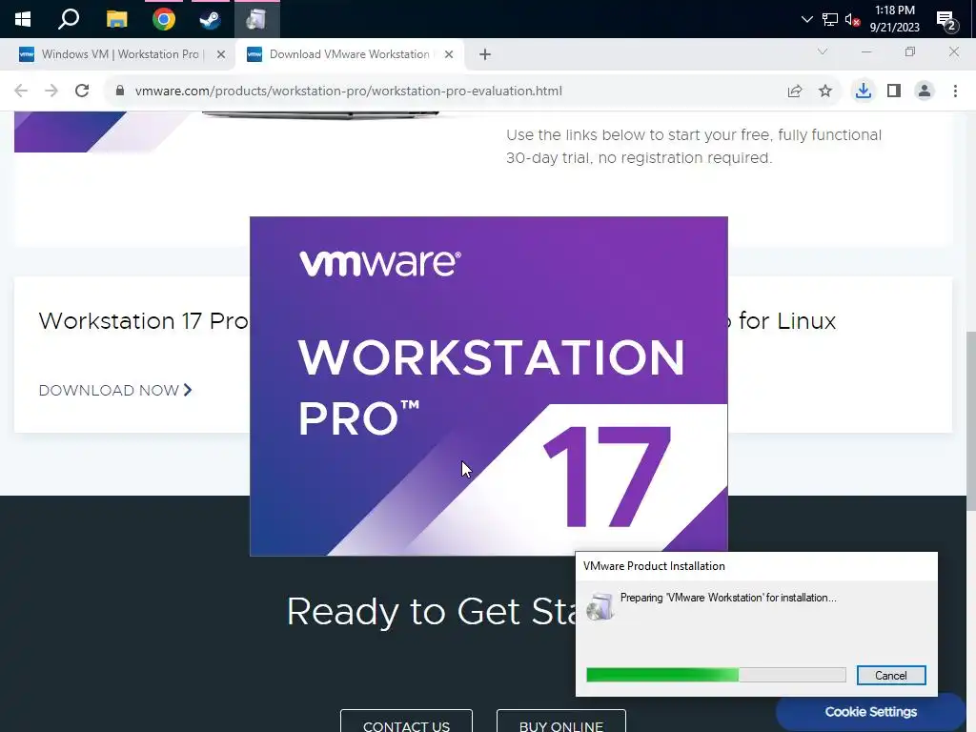Go back to previous page

[21, 91]
